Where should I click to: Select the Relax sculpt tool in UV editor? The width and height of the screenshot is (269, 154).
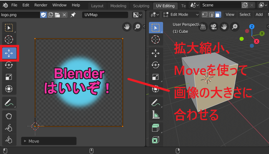pyautogui.click(x=9, y=128)
